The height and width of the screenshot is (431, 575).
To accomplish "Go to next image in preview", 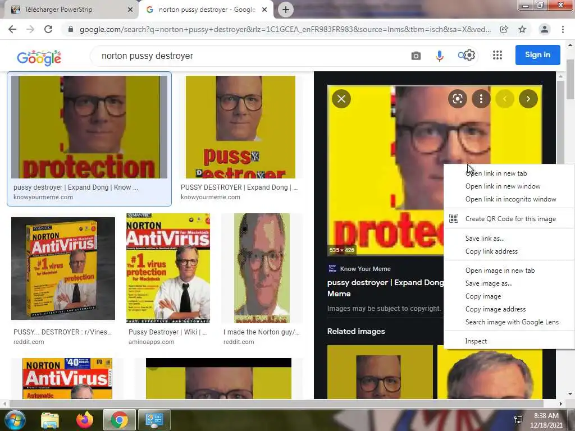I will (x=528, y=99).
